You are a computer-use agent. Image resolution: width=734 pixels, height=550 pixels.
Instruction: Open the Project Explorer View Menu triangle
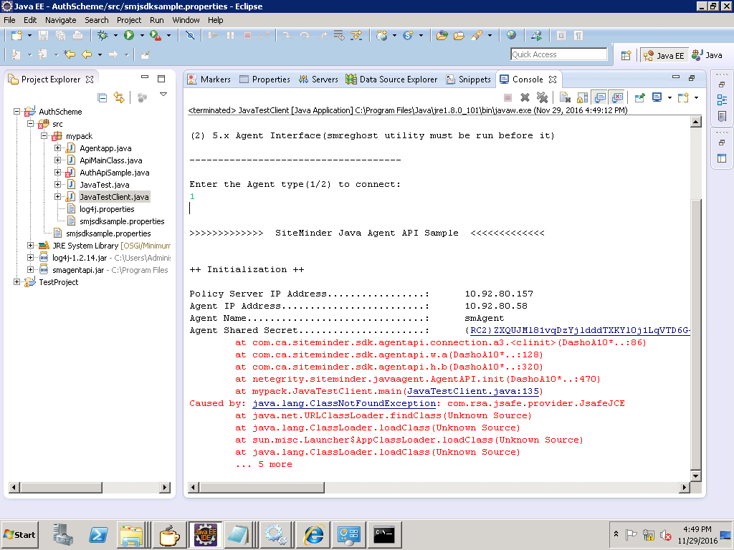pyautogui.click(x=163, y=95)
